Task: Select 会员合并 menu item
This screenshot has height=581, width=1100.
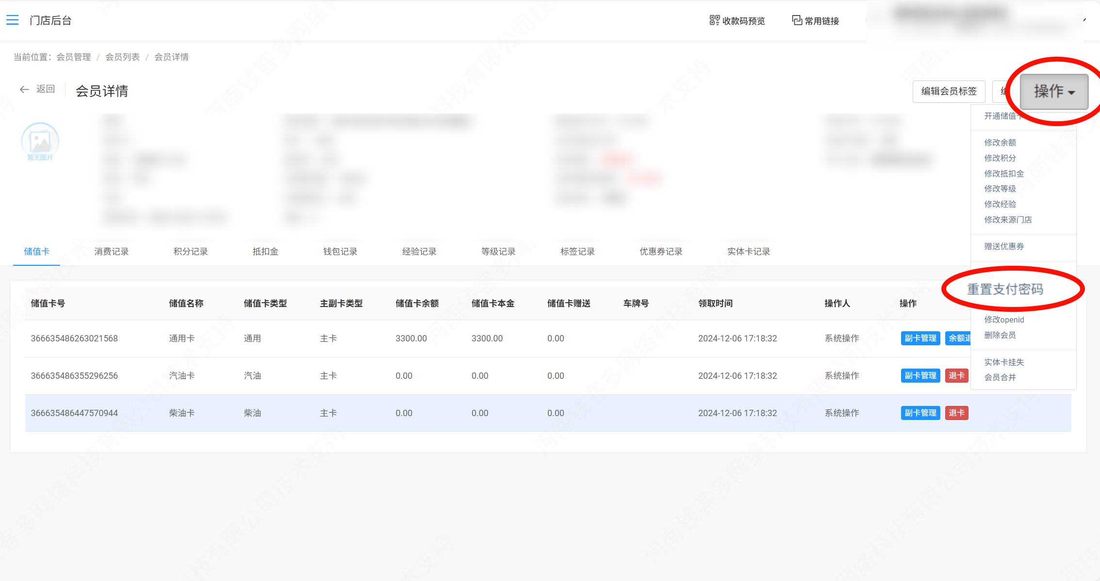Action: (x=1000, y=377)
